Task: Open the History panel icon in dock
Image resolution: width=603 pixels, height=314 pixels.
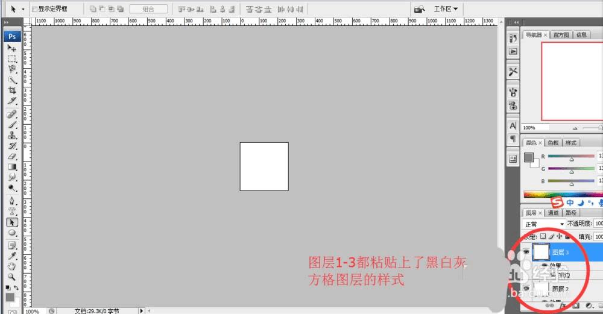Action: pyautogui.click(x=513, y=38)
